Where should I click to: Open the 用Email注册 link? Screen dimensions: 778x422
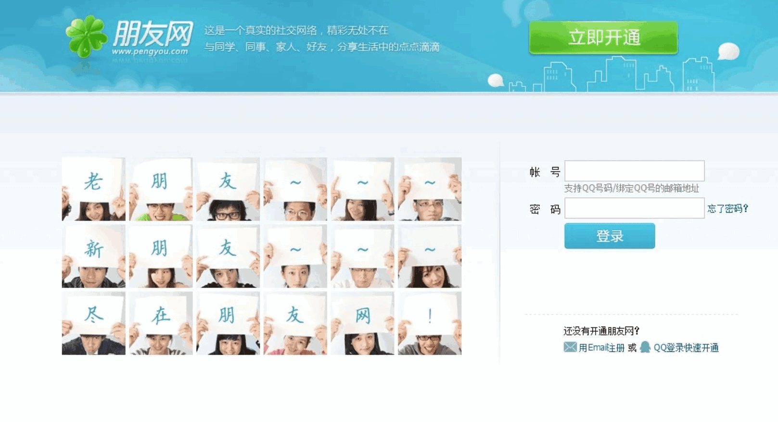point(601,348)
